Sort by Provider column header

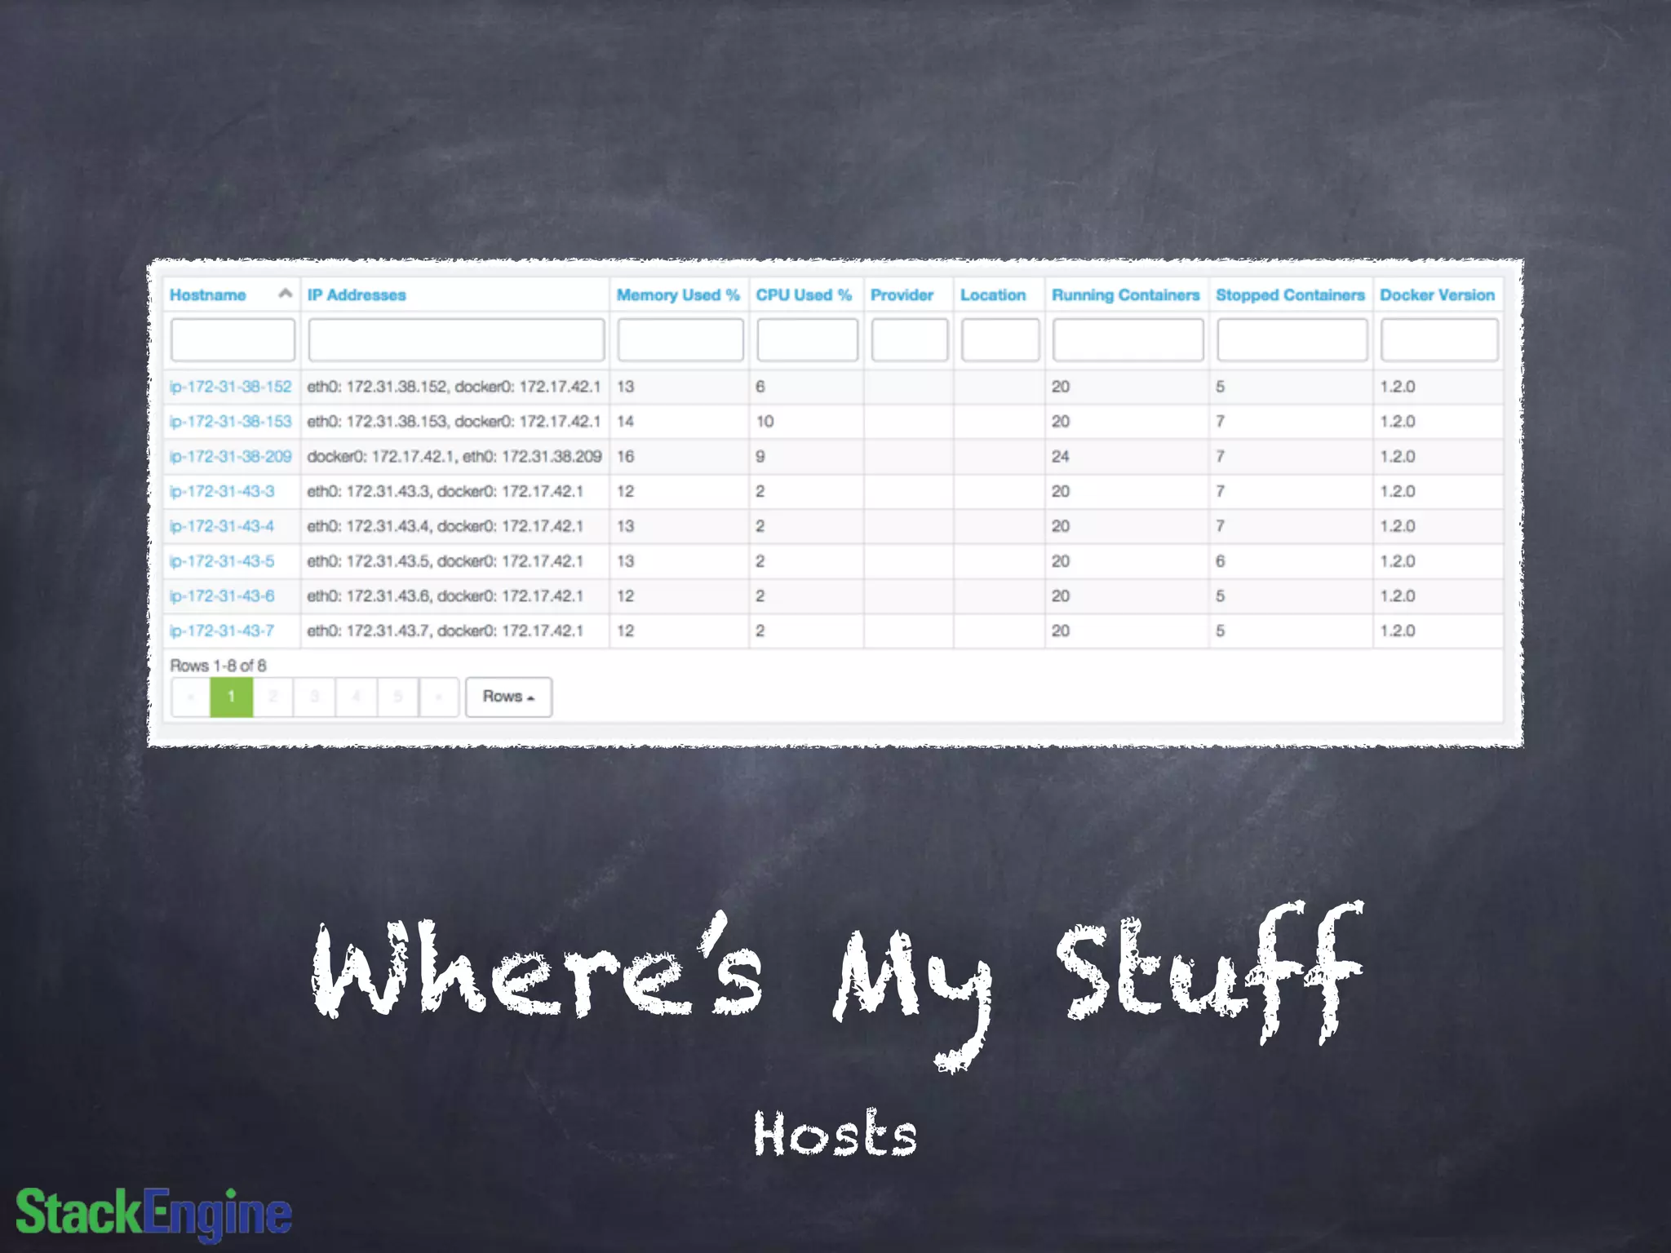pos(902,295)
